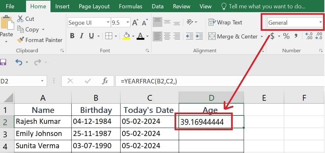Click the Cut scissors icon
Image resolution: width=325 pixels, height=153 pixels.
click(x=20, y=19)
